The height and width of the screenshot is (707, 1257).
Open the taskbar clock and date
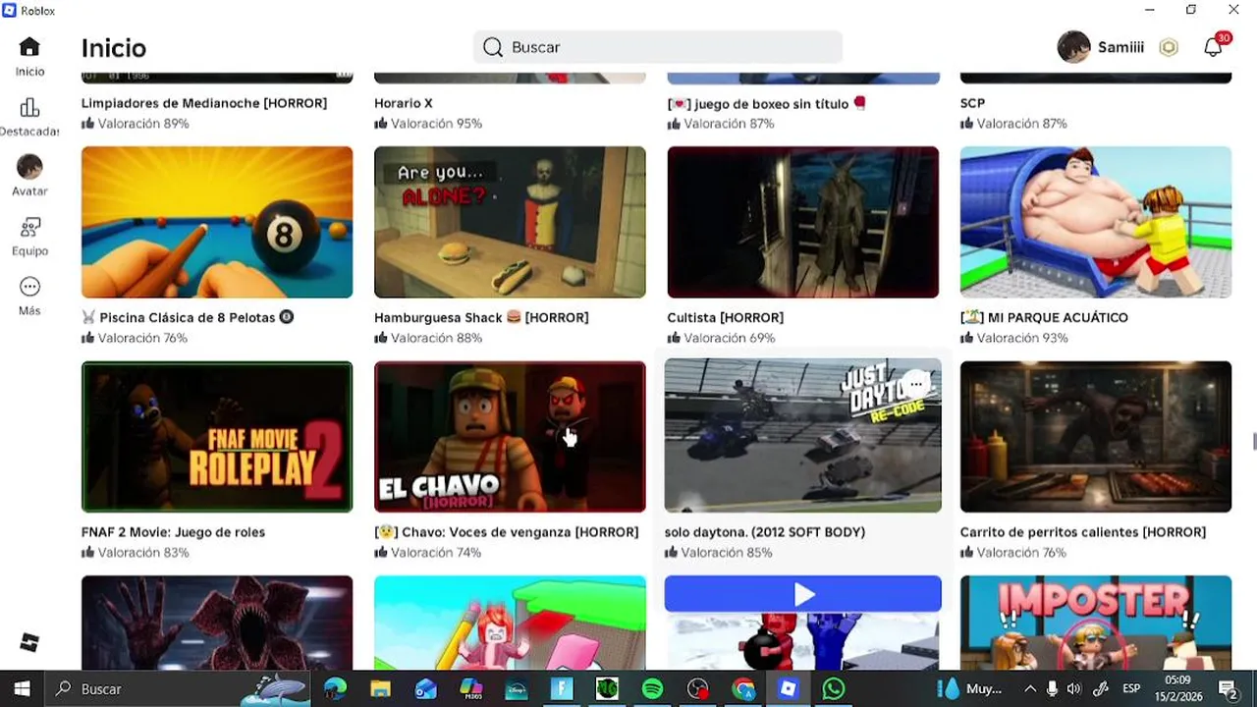(x=1177, y=689)
